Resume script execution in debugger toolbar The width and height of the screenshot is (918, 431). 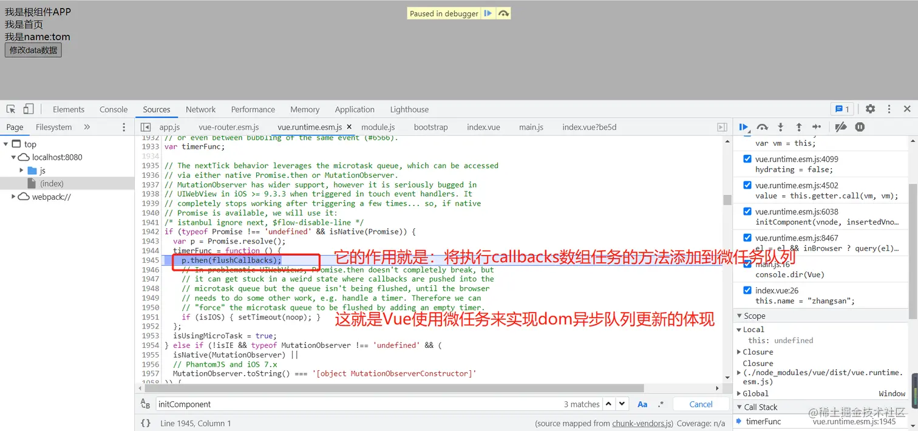(x=744, y=127)
